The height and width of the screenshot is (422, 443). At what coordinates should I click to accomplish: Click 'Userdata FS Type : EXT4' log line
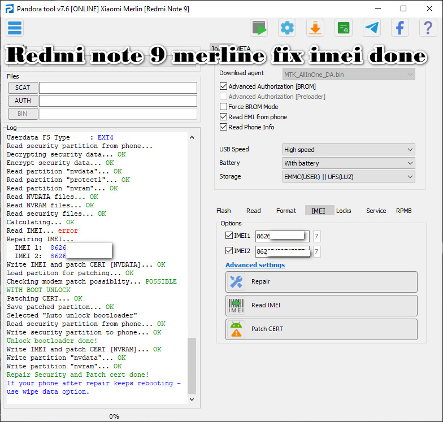click(x=60, y=138)
